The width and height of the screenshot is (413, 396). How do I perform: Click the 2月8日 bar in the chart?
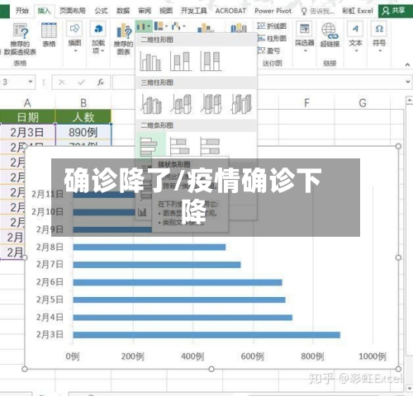click(x=150, y=247)
